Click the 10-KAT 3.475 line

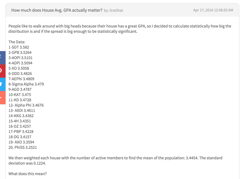(x=20, y=95)
